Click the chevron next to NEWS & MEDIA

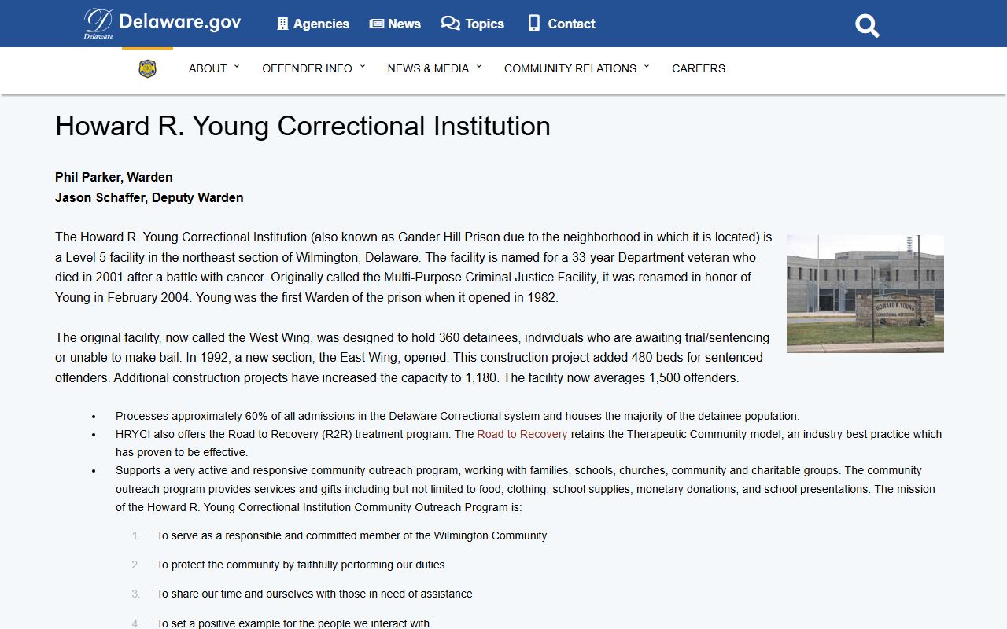coord(479,67)
